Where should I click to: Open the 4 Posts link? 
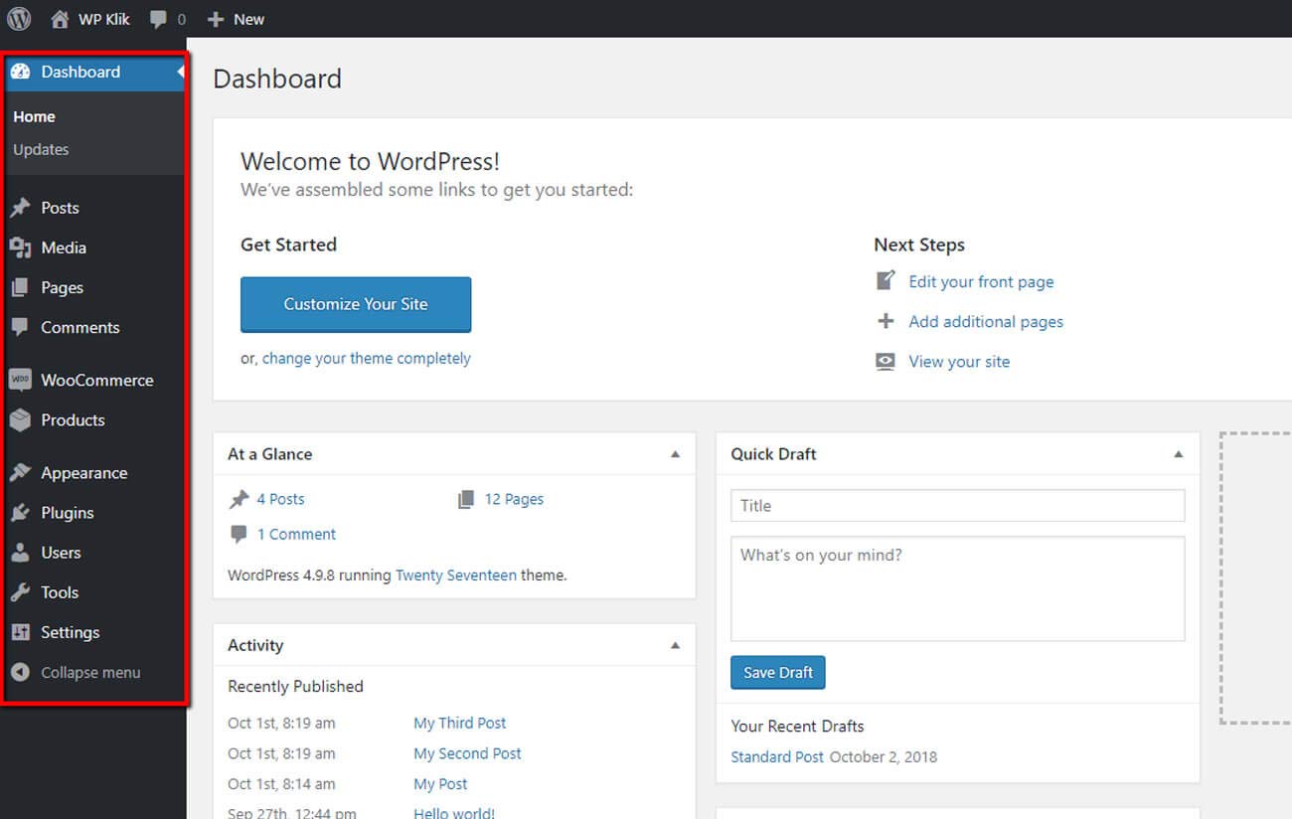point(280,499)
